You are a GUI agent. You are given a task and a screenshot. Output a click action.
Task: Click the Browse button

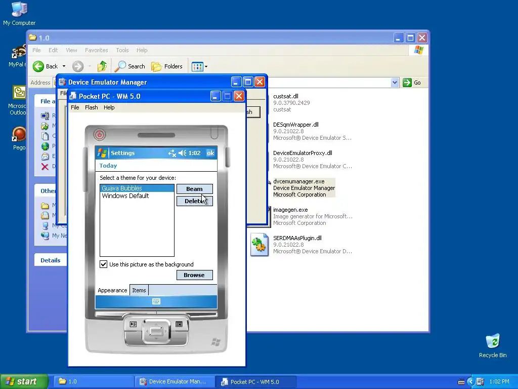[x=195, y=275]
